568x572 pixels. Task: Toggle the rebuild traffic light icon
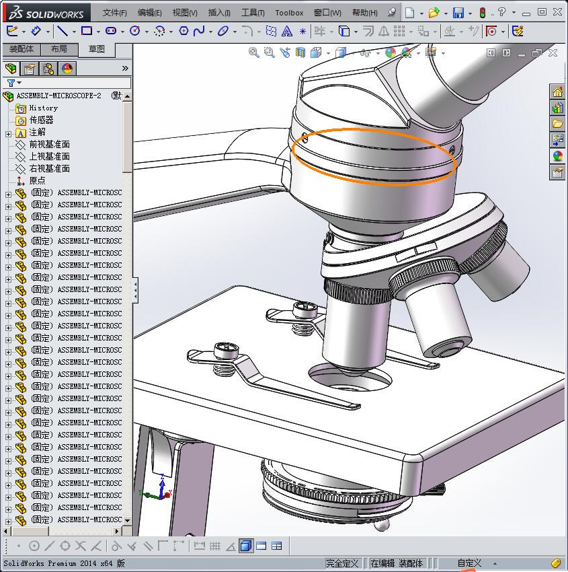point(482,13)
